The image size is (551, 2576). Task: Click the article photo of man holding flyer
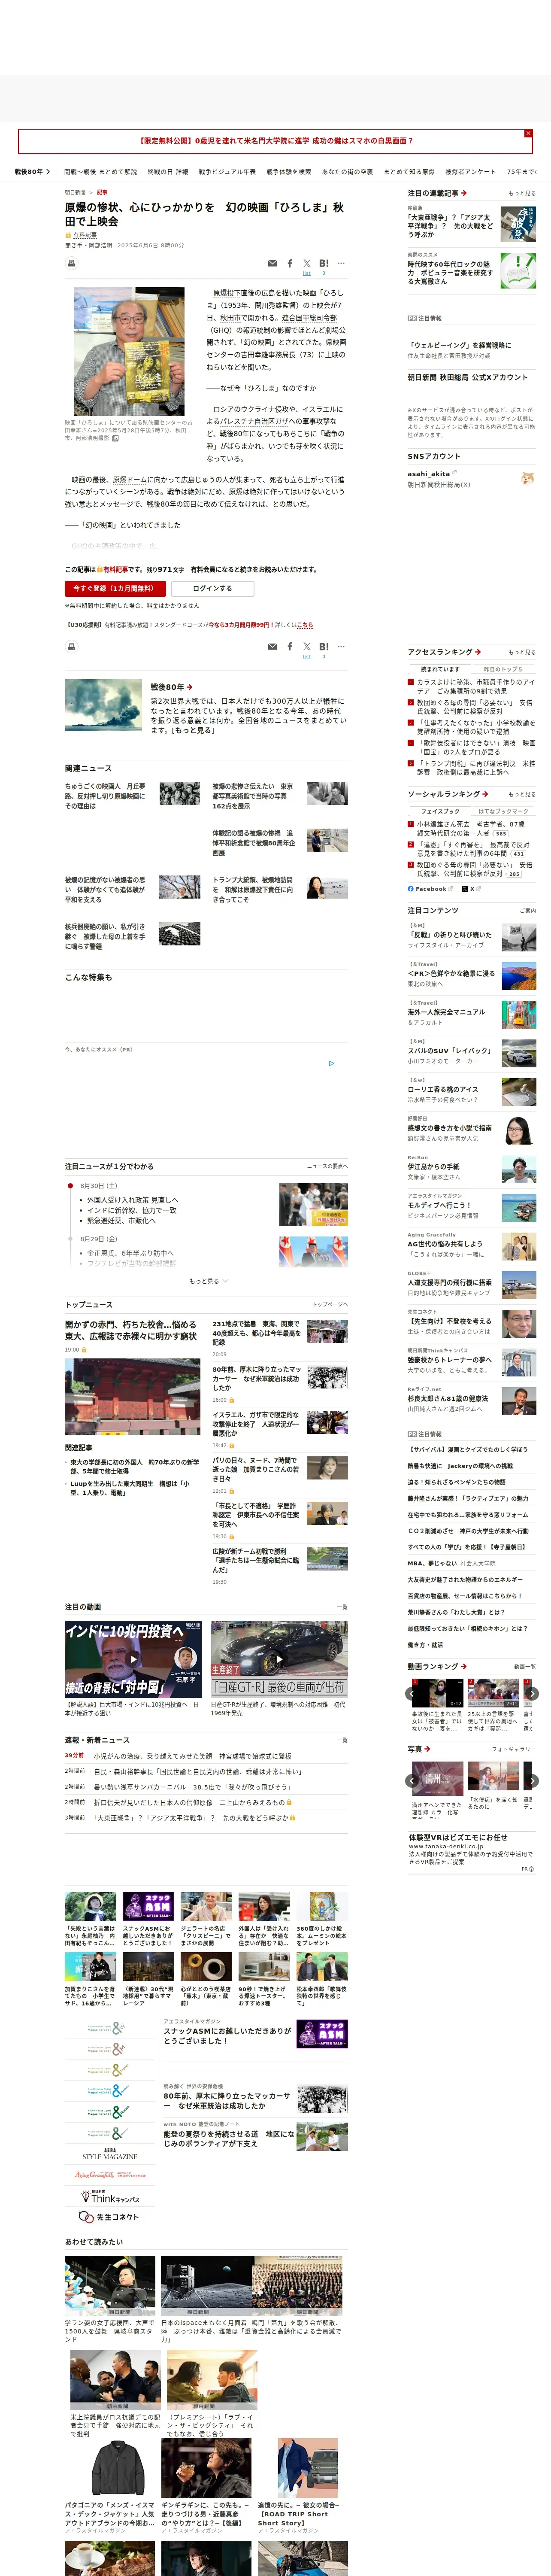pos(129,352)
